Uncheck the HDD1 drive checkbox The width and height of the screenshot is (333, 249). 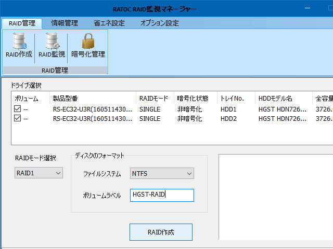point(17,109)
